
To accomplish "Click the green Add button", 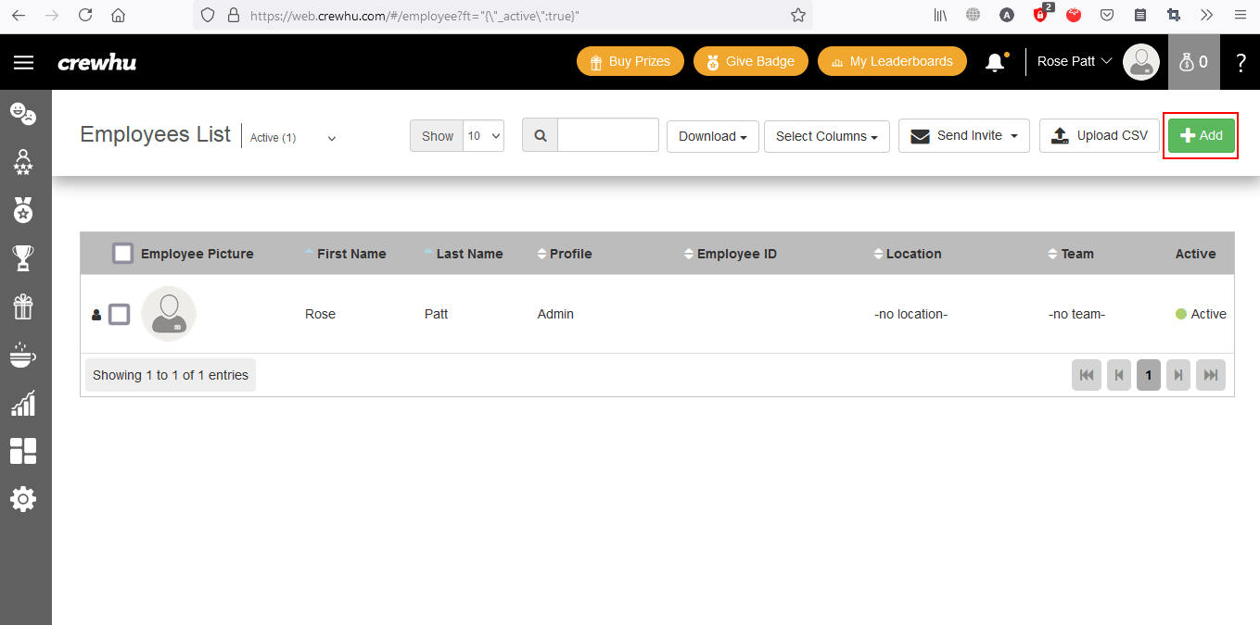I will (x=1201, y=135).
